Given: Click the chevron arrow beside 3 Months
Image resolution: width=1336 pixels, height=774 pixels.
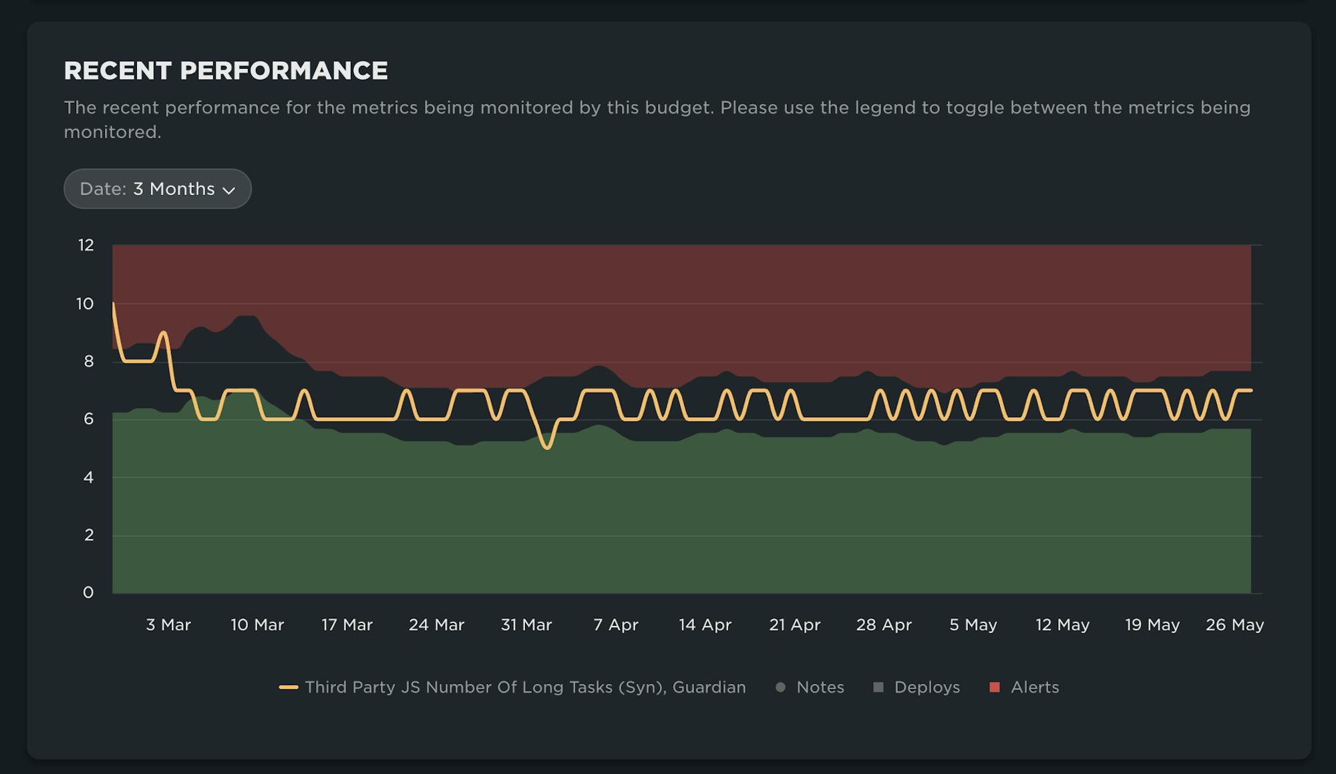Looking at the screenshot, I should coord(229,190).
